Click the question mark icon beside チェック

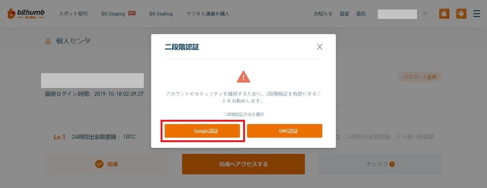pyautogui.click(x=392, y=164)
